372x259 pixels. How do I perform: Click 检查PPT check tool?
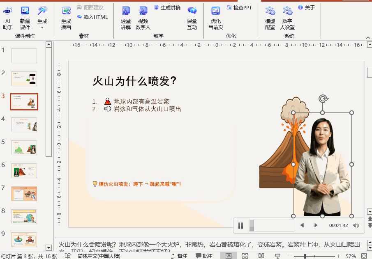[x=239, y=7]
